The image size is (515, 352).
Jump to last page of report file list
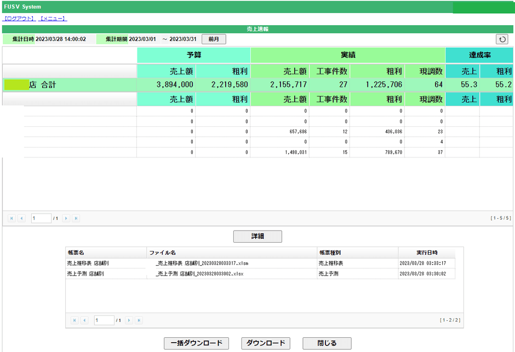click(139, 320)
